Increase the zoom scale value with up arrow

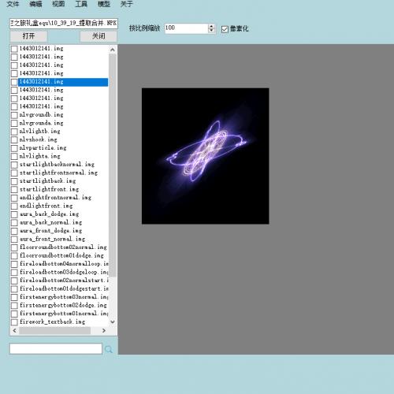pyautogui.click(x=211, y=26)
